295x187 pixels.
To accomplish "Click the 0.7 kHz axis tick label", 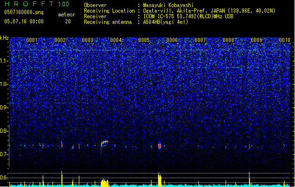I will point(4,154).
